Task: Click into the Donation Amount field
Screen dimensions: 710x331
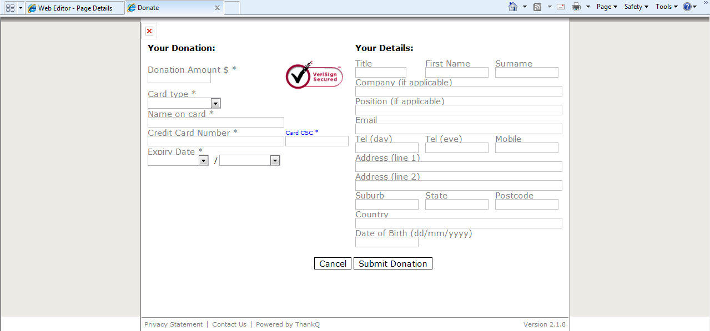Action: tap(179, 79)
